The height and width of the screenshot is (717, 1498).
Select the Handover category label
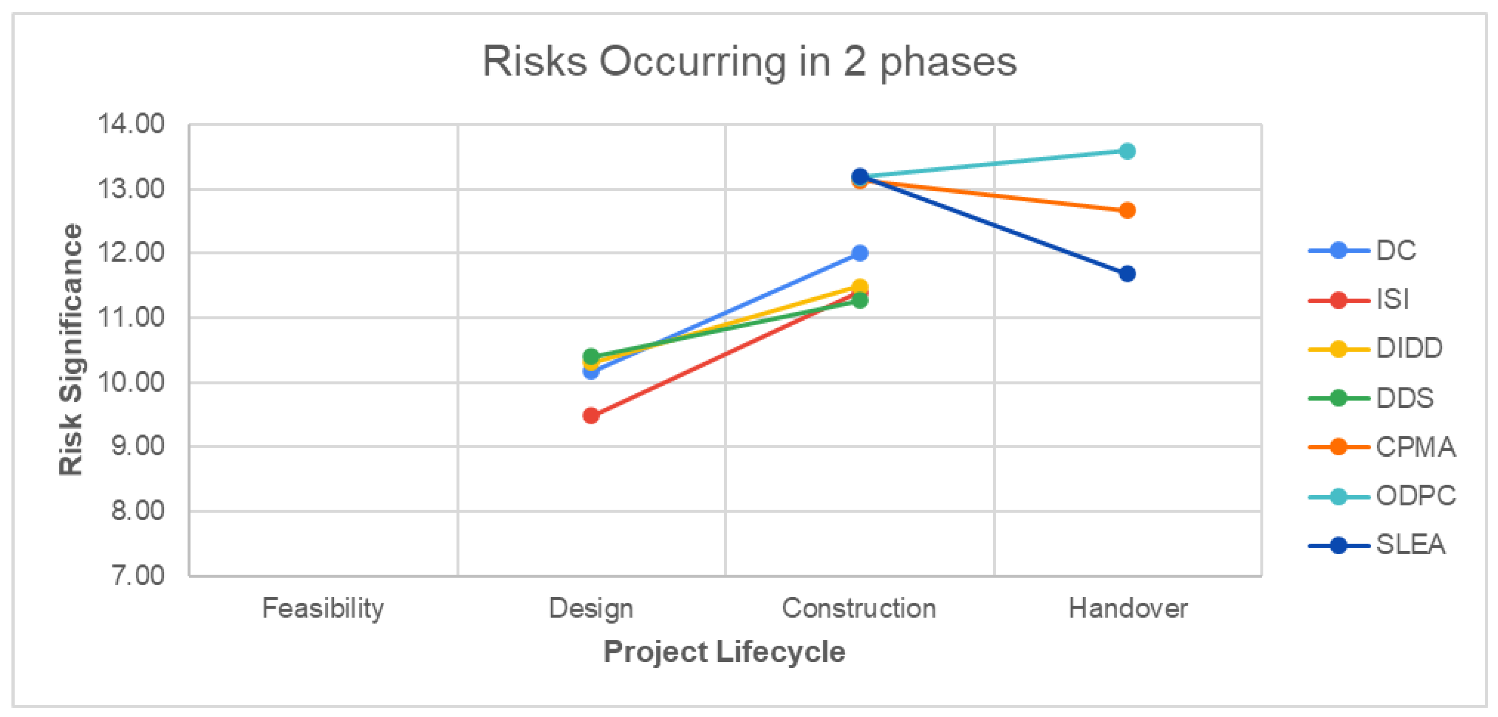pyautogui.click(x=1128, y=608)
